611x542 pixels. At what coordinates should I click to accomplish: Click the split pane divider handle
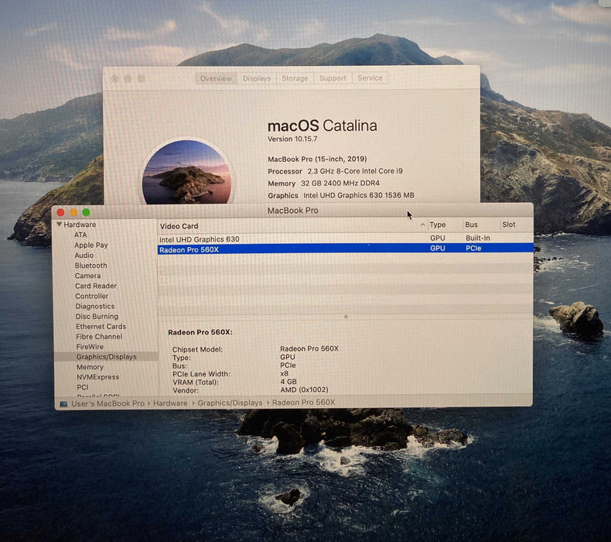[x=346, y=317]
